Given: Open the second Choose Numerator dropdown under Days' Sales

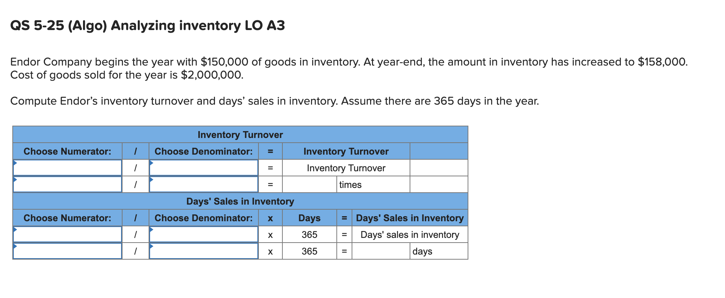Looking at the screenshot, I should 67,251.
